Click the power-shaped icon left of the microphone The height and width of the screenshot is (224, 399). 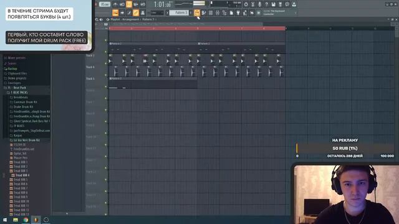coord(246,4)
